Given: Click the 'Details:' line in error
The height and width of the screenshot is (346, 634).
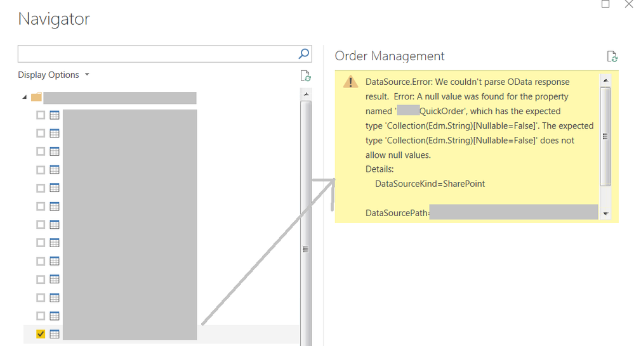Looking at the screenshot, I should pyautogui.click(x=380, y=169).
